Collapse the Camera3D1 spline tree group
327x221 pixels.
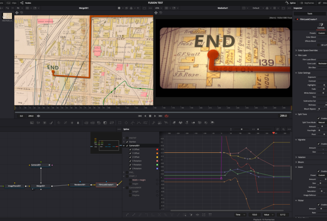pyautogui.click(x=124, y=146)
